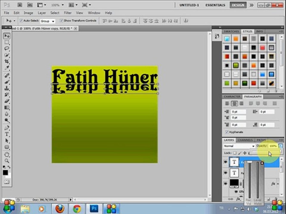Screen dimensions: 286x214
Task: Toggle lock transparent pixels
Action: (235, 153)
